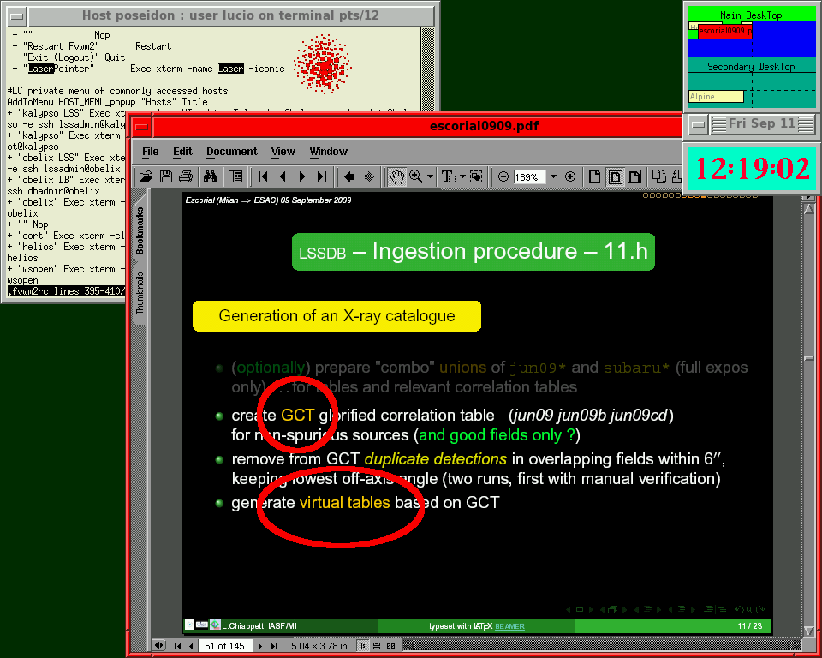Switch to the Bookmarks side tab
Viewport: 822px width, 658px height.
[x=140, y=230]
